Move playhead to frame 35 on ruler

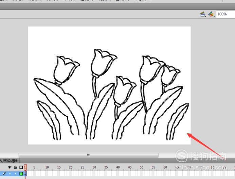[106, 167]
